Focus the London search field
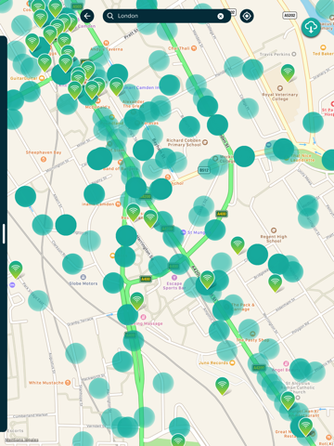The image size is (334, 446). 167,16
